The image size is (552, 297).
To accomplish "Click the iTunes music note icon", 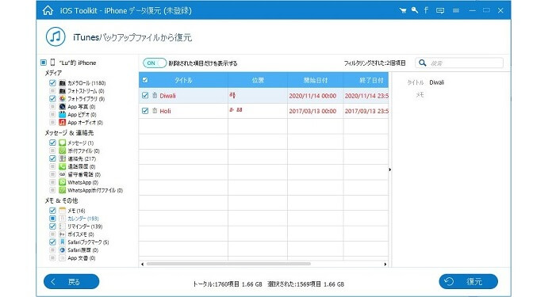I will coord(56,36).
